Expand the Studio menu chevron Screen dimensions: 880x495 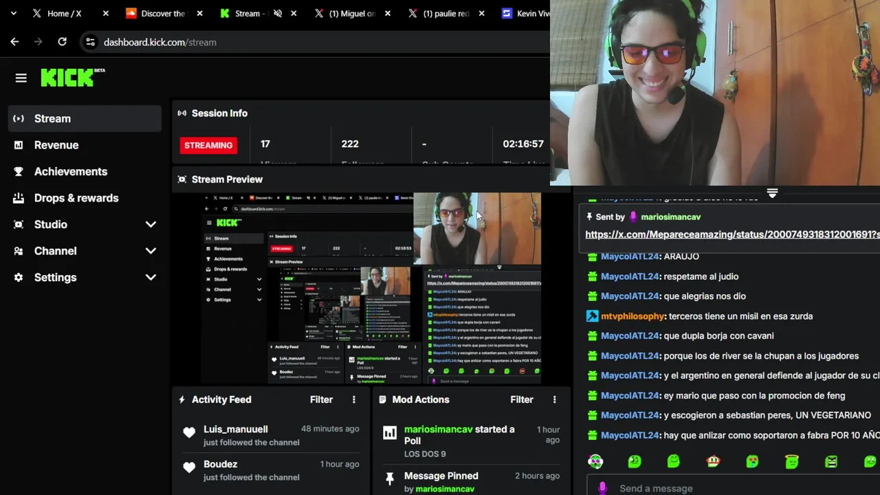[151, 224]
